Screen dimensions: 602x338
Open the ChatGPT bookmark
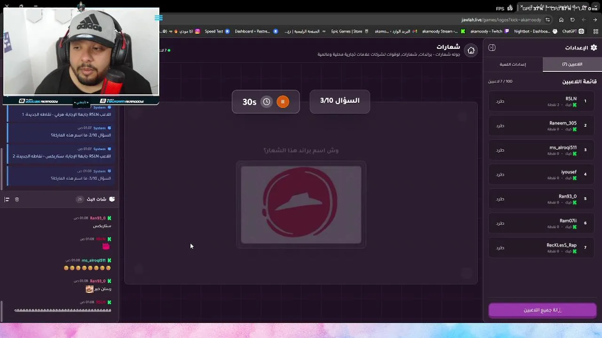(x=573, y=31)
